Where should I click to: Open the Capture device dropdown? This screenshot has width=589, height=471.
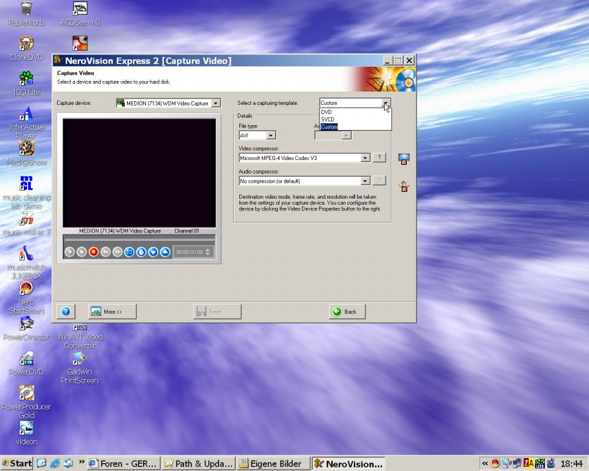pyautogui.click(x=216, y=103)
